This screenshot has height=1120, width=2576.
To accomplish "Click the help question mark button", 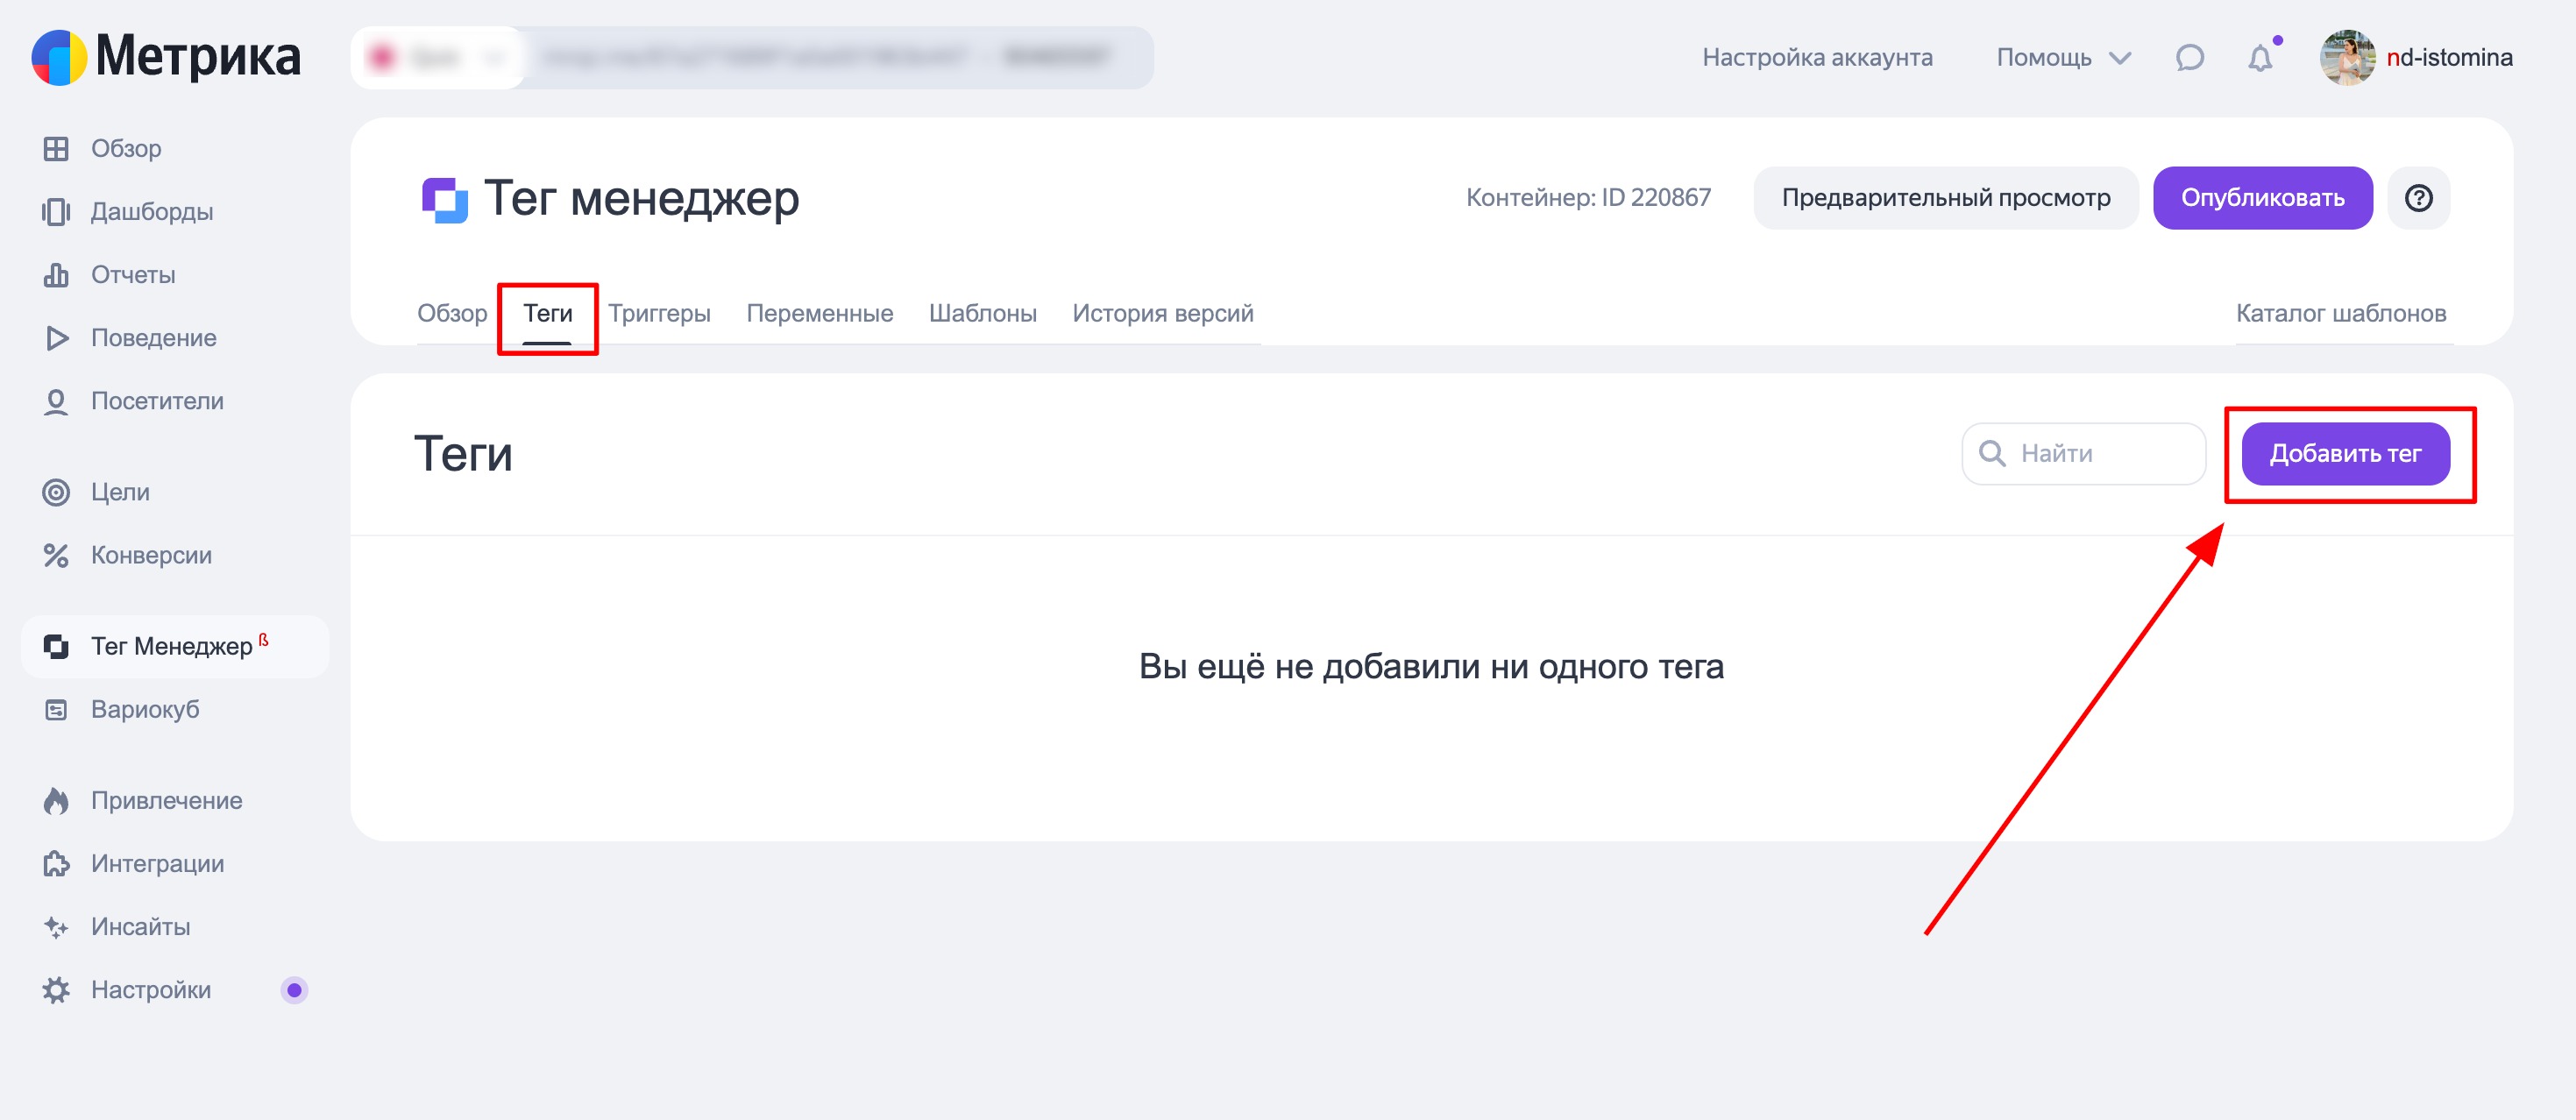I will pyautogui.click(x=2418, y=198).
